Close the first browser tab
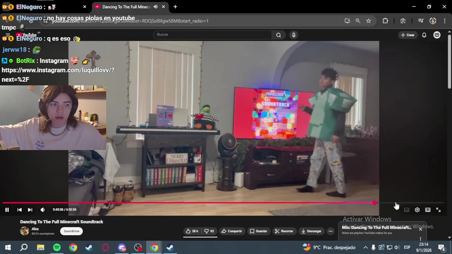The width and height of the screenshot is (452, 254). click(84, 7)
